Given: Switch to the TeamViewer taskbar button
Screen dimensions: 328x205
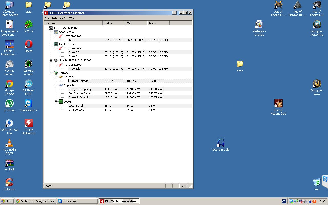Looking at the screenshot, I should [77, 201].
